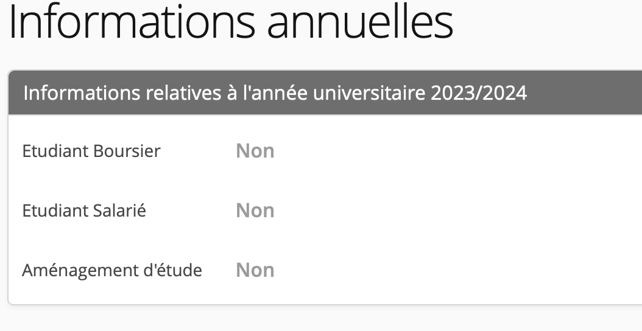This screenshot has width=642, height=331.
Task: Click "Etudiant" in the Boursier row
Action: pos(55,151)
